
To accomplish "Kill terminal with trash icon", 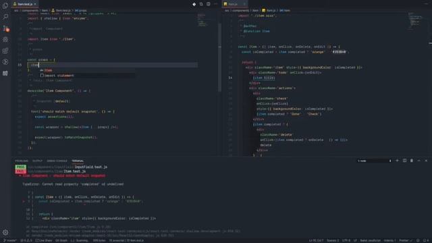I will click(412, 161).
